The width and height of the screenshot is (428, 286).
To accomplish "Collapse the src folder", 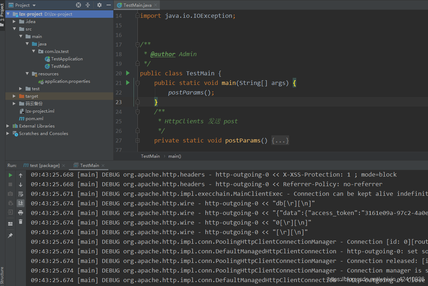I will coord(14,29).
